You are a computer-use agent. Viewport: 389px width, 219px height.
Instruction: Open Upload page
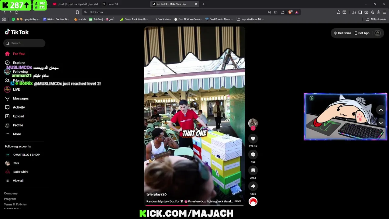(15, 116)
